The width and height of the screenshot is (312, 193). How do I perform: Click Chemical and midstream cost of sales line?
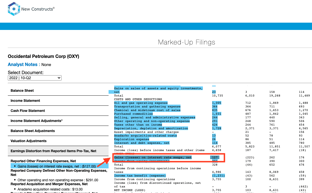click(147, 110)
